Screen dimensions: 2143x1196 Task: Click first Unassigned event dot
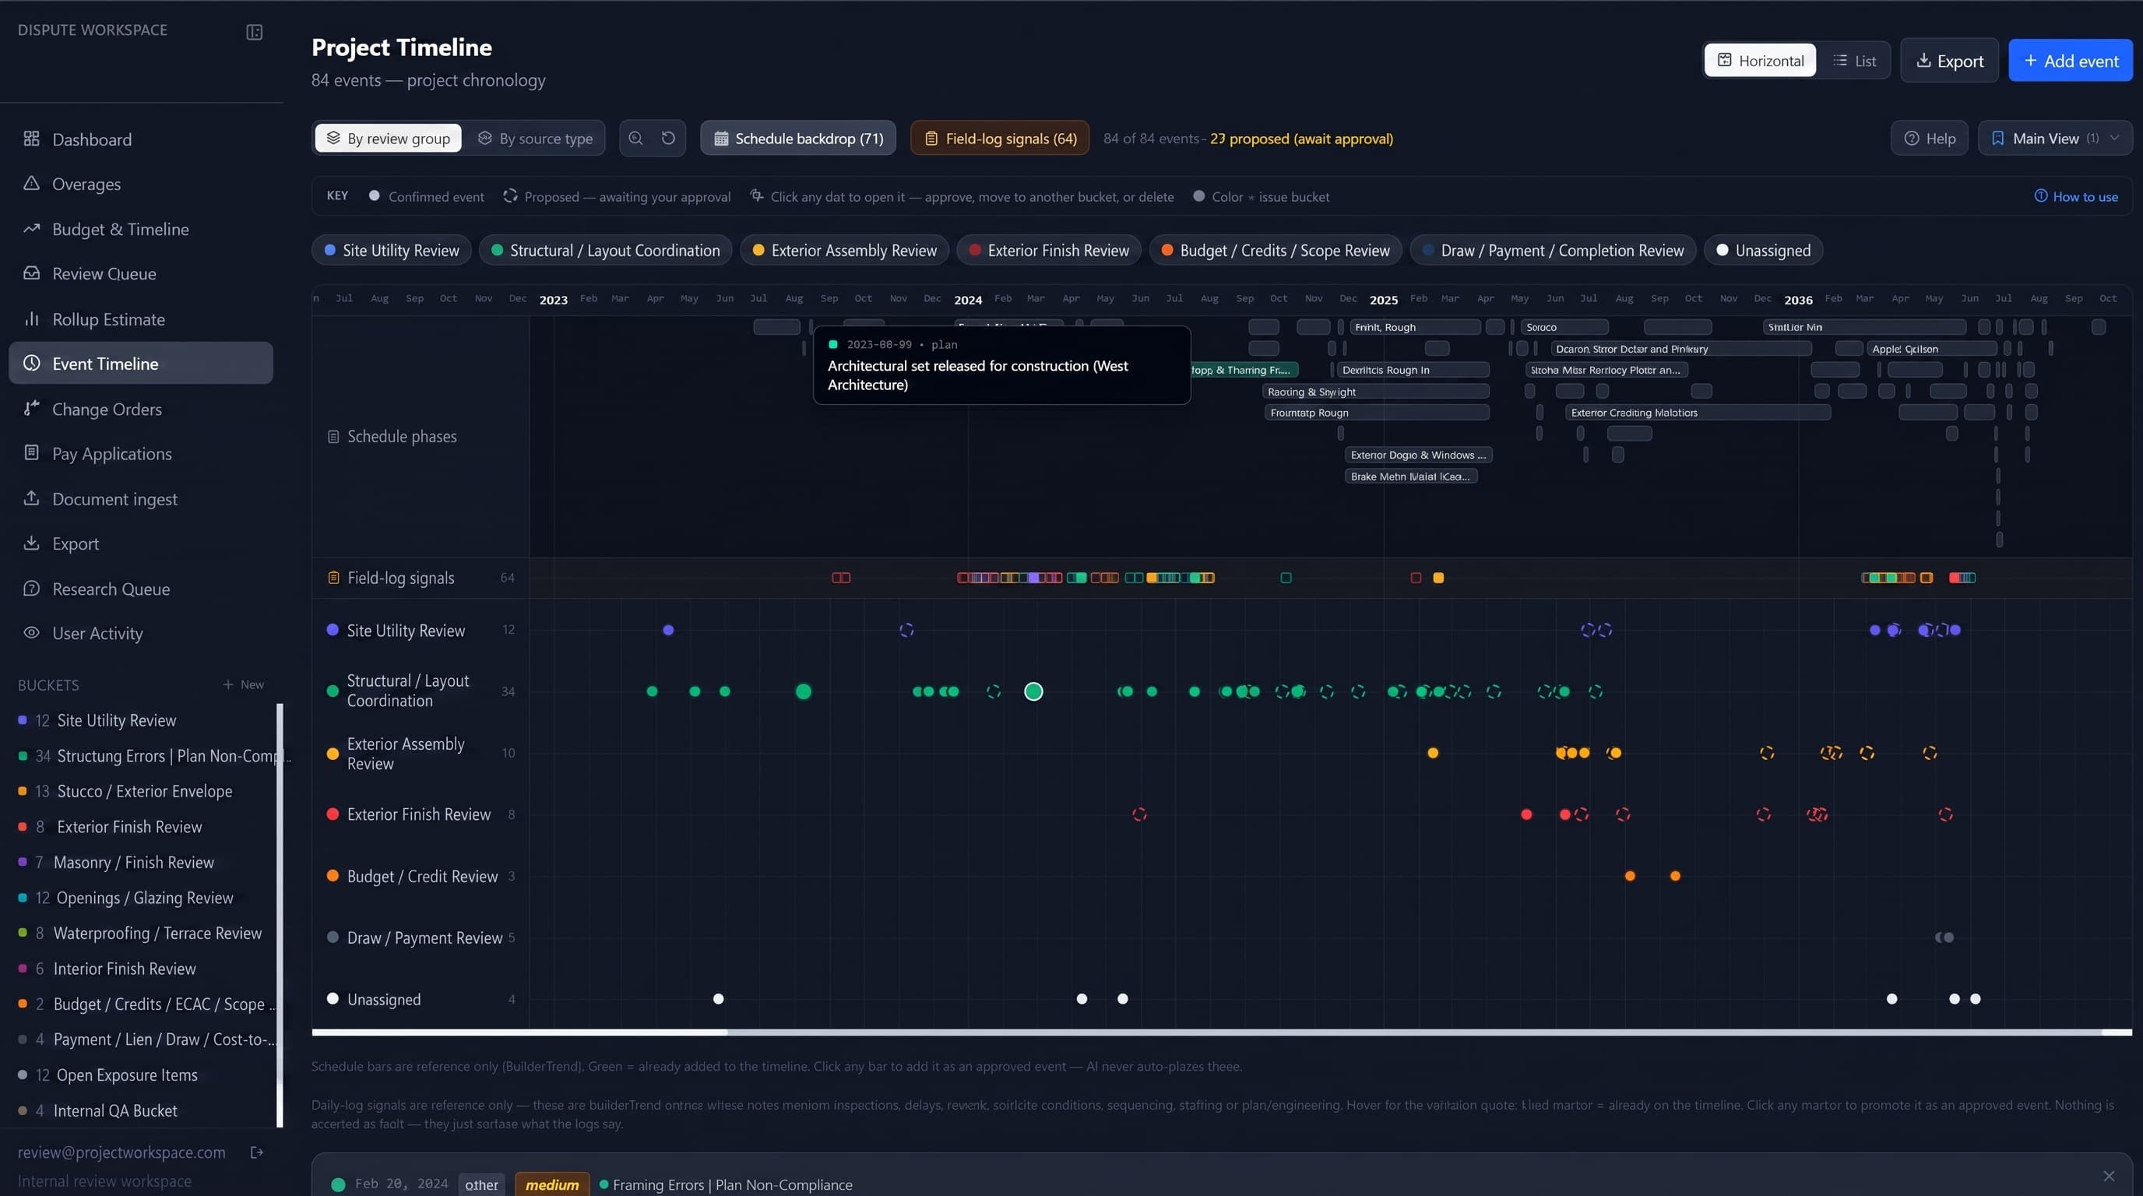tap(719, 999)
